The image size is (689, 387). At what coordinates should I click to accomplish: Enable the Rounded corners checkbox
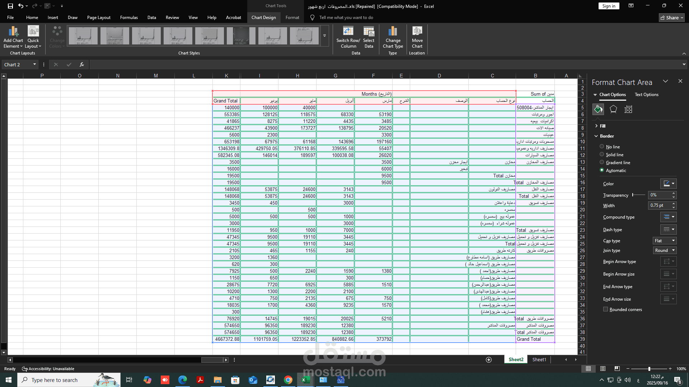tap(606, 309)
